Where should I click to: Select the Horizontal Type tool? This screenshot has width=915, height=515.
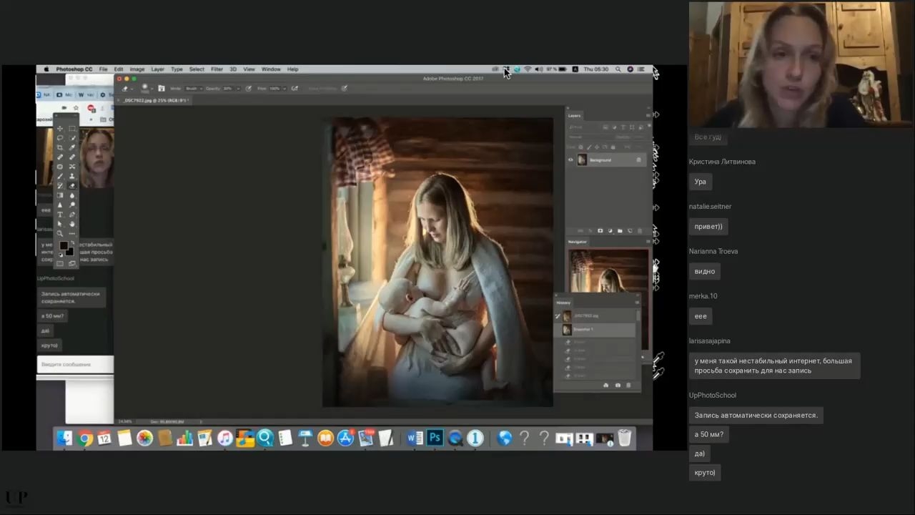60,215
